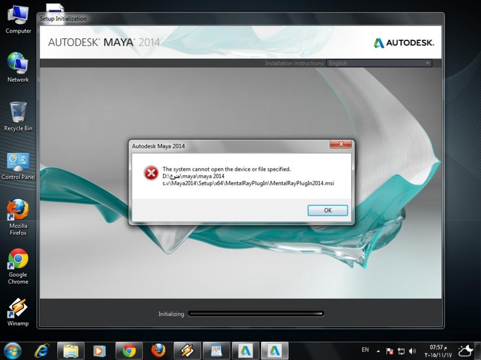Switch to the WordPad document taskbar item
This screenshot has height=360, width=481.
point(216,351)
